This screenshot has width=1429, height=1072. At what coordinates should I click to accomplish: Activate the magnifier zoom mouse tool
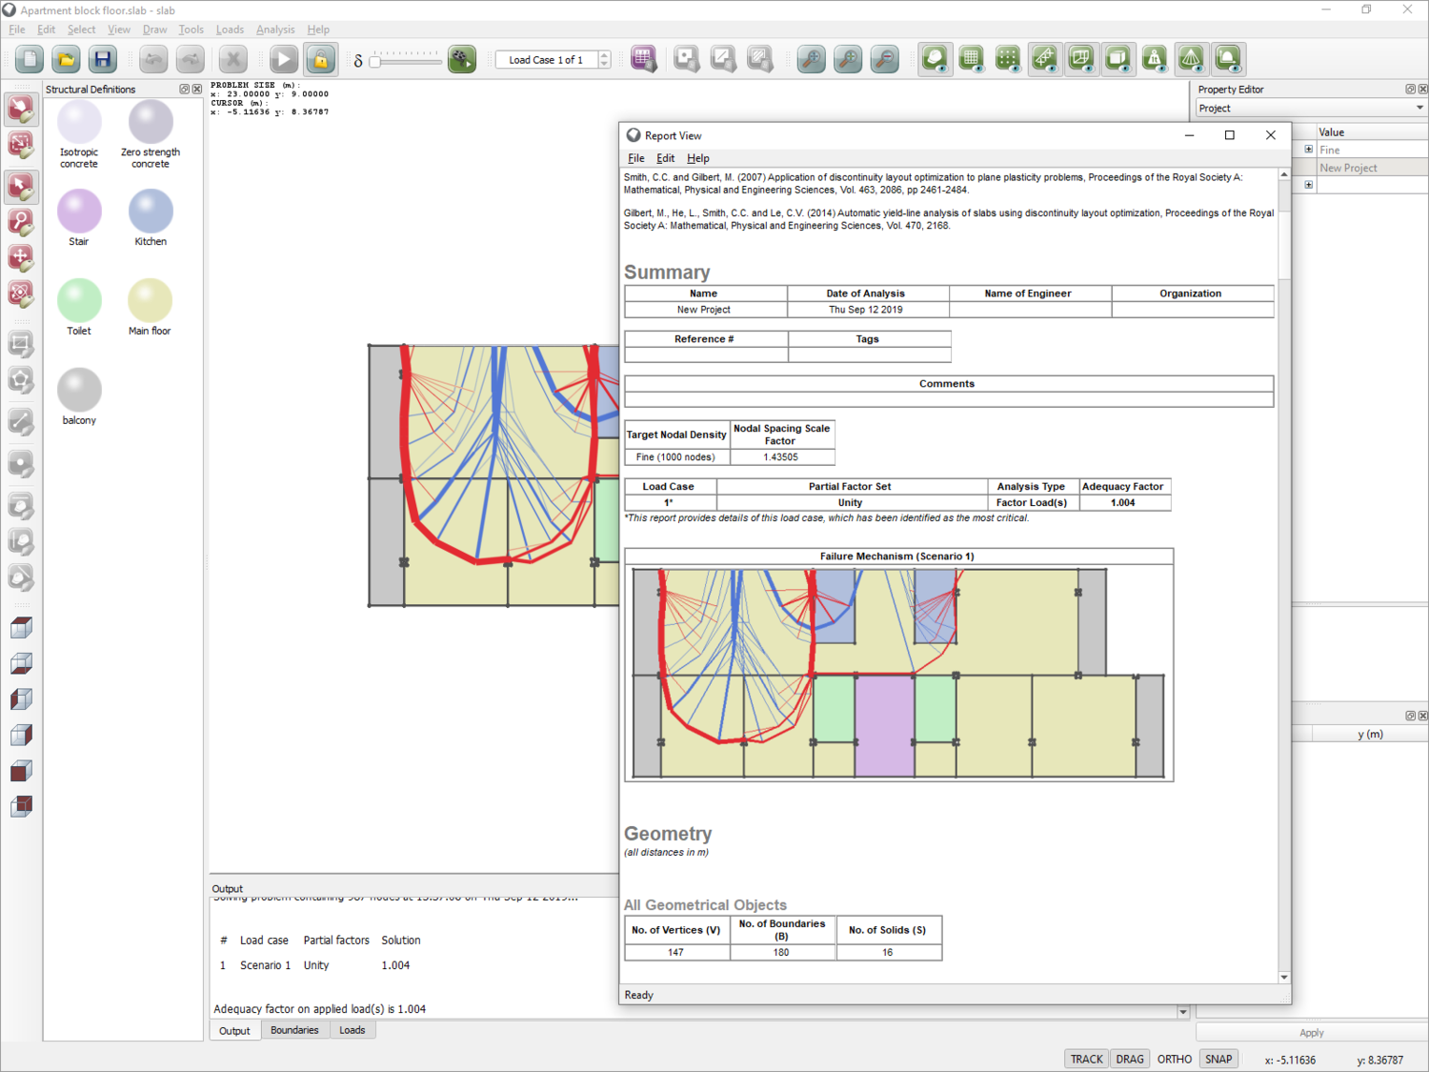(21, 221)
